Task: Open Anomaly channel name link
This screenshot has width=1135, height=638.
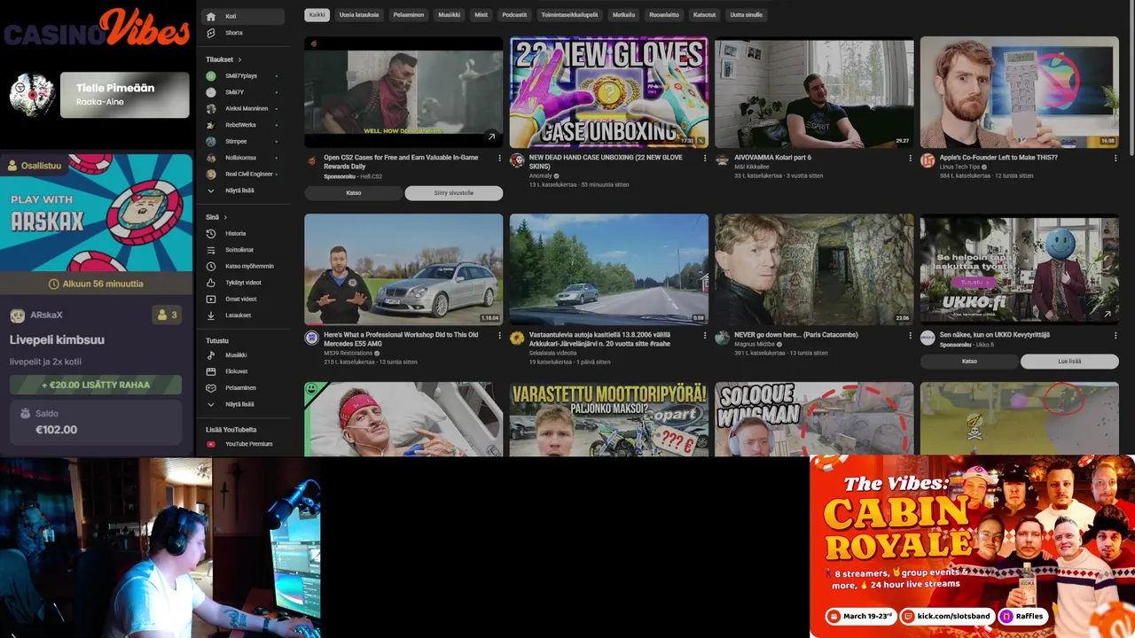Action: (540, 176)
